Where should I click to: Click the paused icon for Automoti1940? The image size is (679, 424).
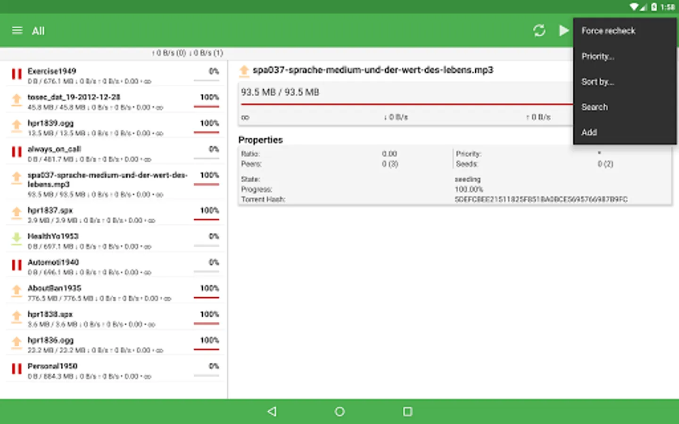pos(17,265)
